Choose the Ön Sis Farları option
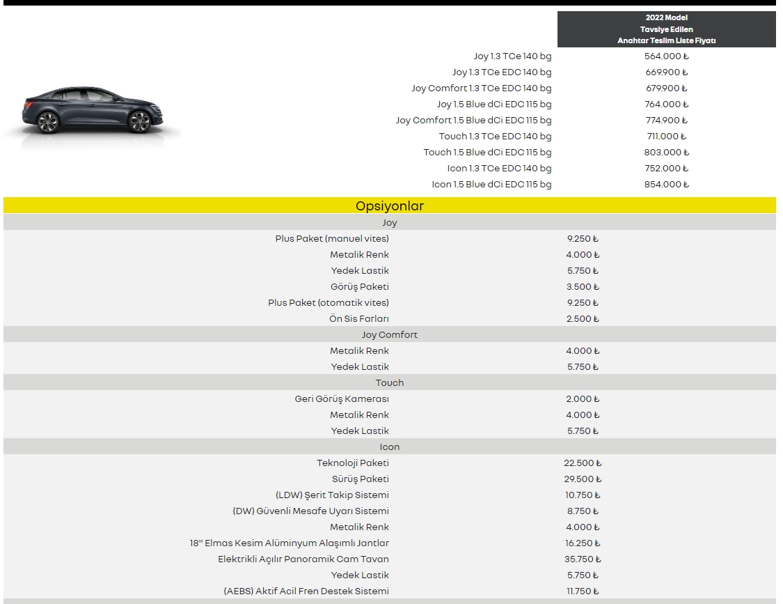The height and width of the screenshot is (604, 783). click(359, 319)
